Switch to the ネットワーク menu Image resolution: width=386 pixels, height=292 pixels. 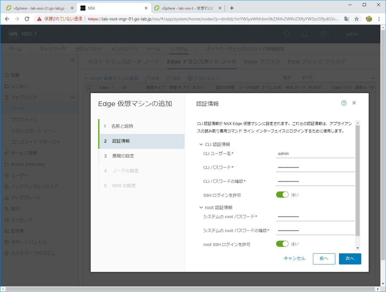[x=53, y=49]
